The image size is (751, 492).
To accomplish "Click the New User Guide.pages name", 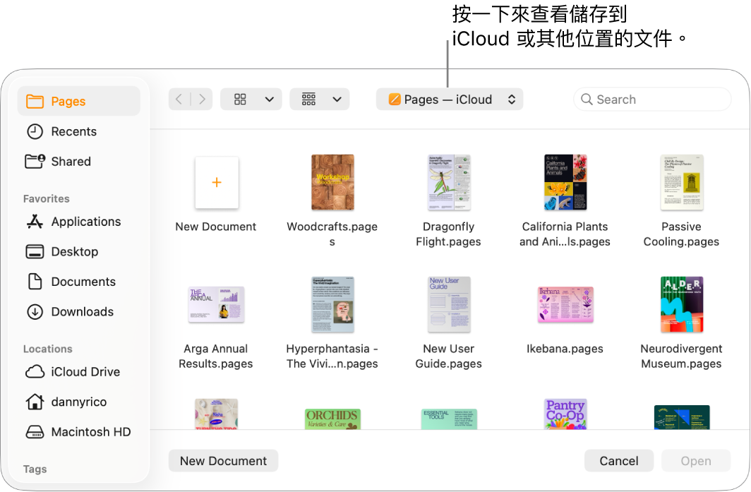I will [x=448, y=356].
